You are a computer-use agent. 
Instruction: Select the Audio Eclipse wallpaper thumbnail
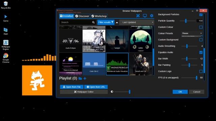71,41
